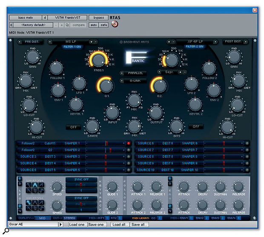Toggle the first LFO SYNC OFF button
Image resolution: width=264 pixels, height=237 pixels.
click(x=81, y=179)
